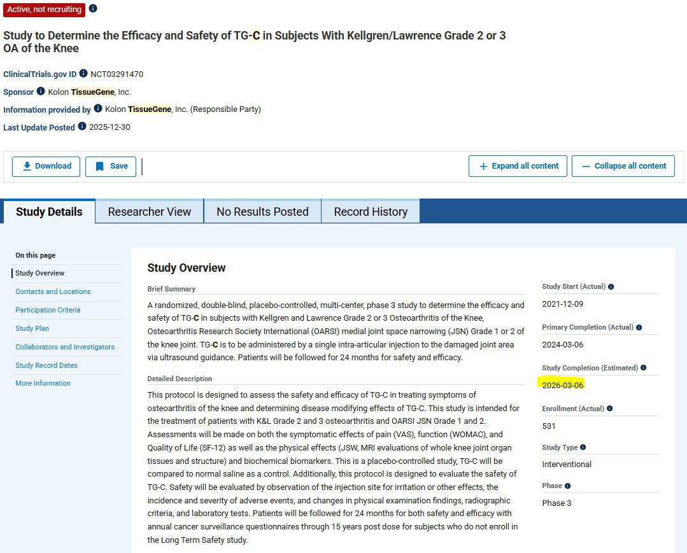The height and width of the screenshot is (553, 687).
Task: Switch to the Researcher View tab
Action: pos(150,212)
